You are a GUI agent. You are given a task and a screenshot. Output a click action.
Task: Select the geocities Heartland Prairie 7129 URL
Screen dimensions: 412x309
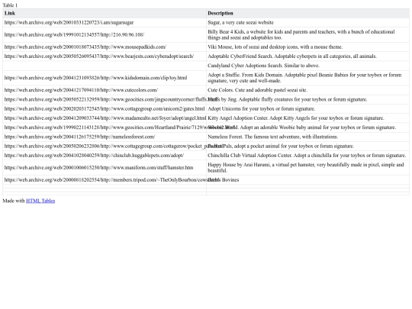click(120, 127)
